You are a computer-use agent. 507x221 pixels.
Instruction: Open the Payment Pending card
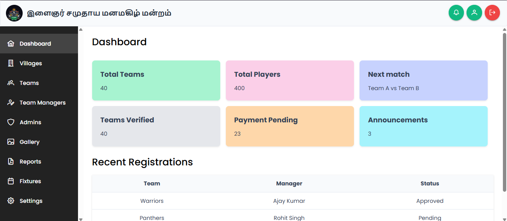click(290, 126)
